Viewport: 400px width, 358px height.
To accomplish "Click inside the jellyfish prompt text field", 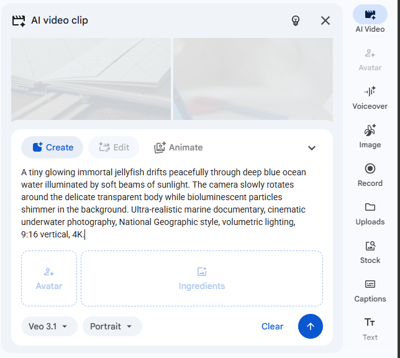I will pyautogui.click(x=163, y=203).
